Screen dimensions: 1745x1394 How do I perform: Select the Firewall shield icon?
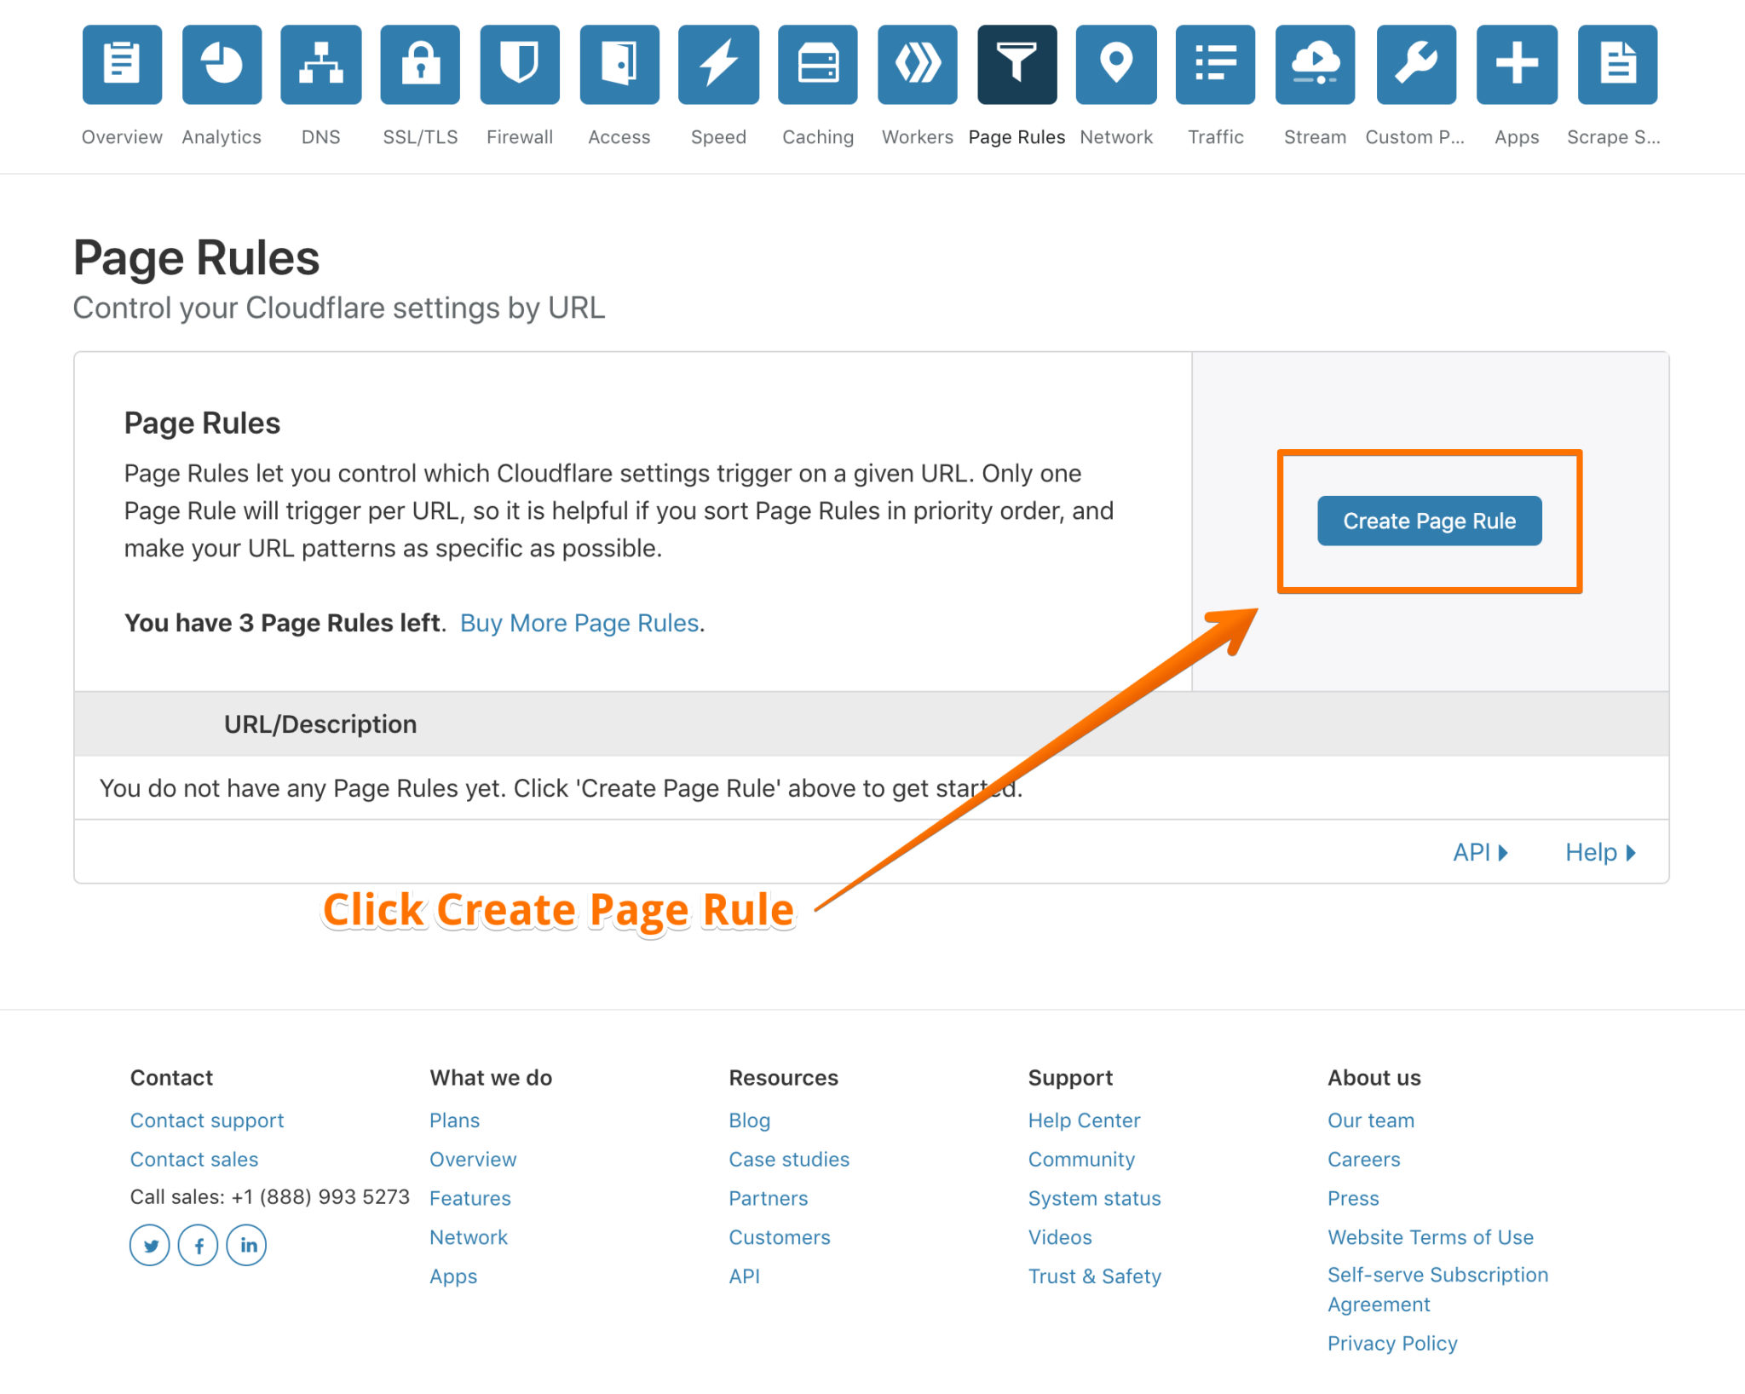pyautogui.click(x=520, y=65)
